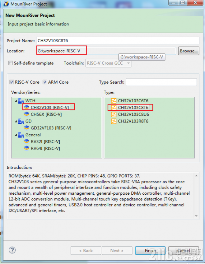Focus the Project Name input field
The image size is (205, 264).
click(x=118, y=41)
